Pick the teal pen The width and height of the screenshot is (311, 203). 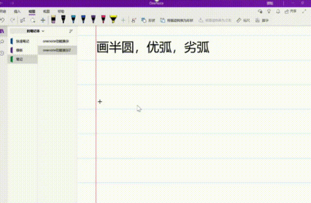pos(73,19)
